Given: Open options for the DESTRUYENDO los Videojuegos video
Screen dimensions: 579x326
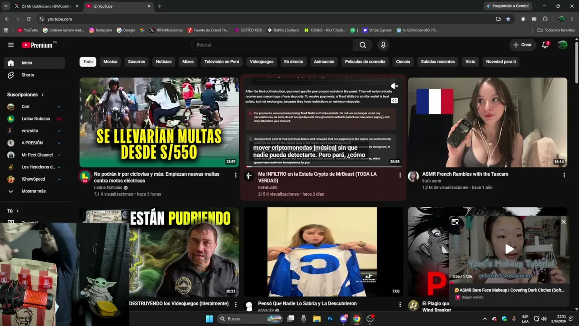Looking at the screenshot, I should tap(235, 304).
